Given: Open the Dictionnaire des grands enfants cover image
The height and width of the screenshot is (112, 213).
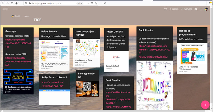Looking at the screenshot, I should [155, 85].
